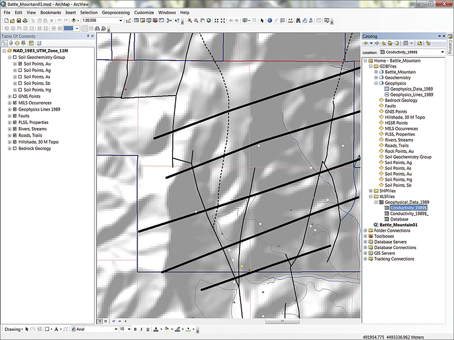Open the docked Catalog side tab
Viewport: 454px width, 340px height.
pyautogui.click(x=450, y=44)
